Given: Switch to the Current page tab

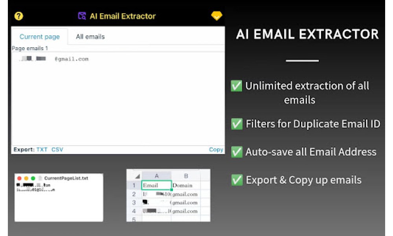Looking at the screenshot, I should (x=40, y=37).
